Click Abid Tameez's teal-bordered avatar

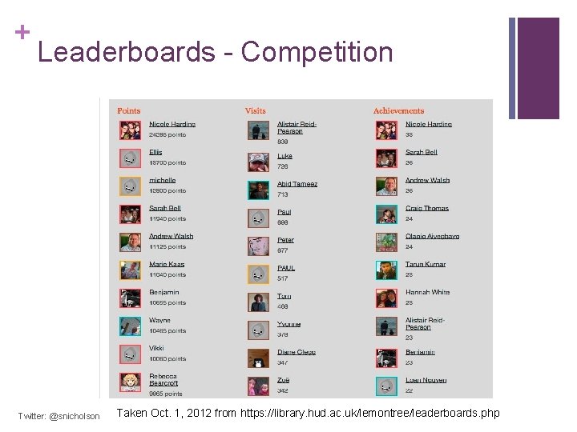coord(258,189)
